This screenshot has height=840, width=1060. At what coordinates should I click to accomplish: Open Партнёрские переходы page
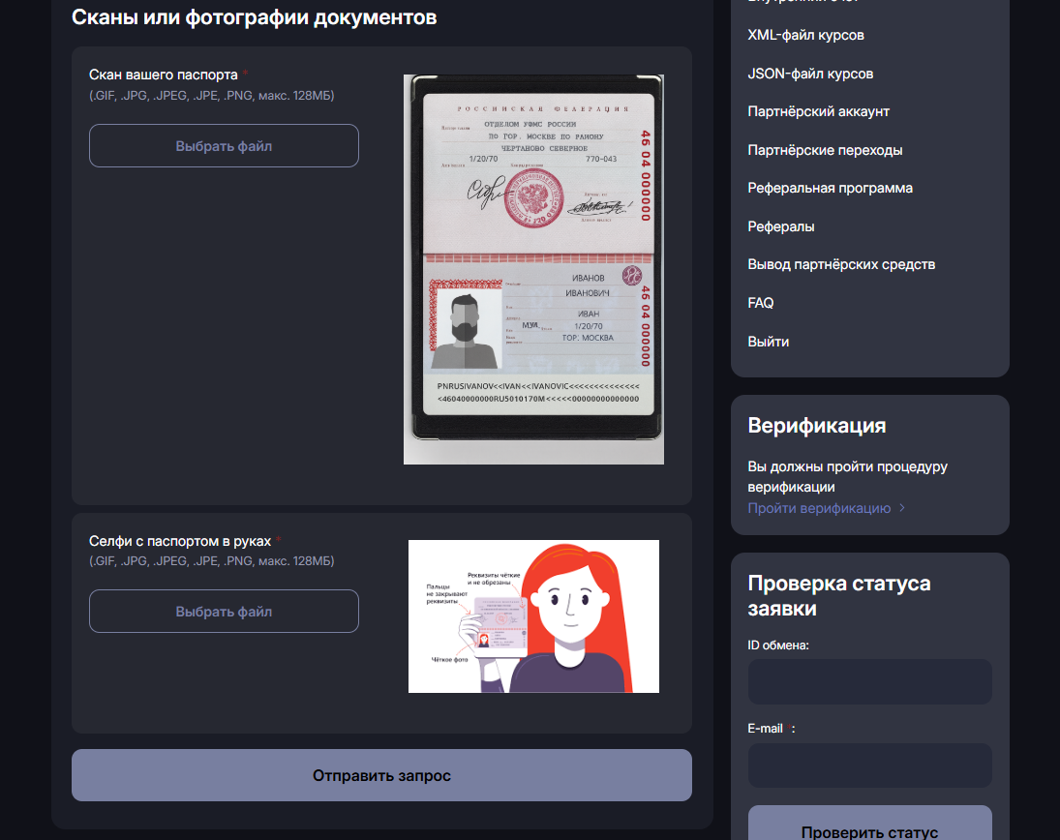coord(825,150)
